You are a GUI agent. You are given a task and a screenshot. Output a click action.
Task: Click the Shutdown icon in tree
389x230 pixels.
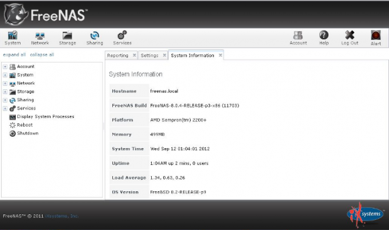(x=13, y=133)
